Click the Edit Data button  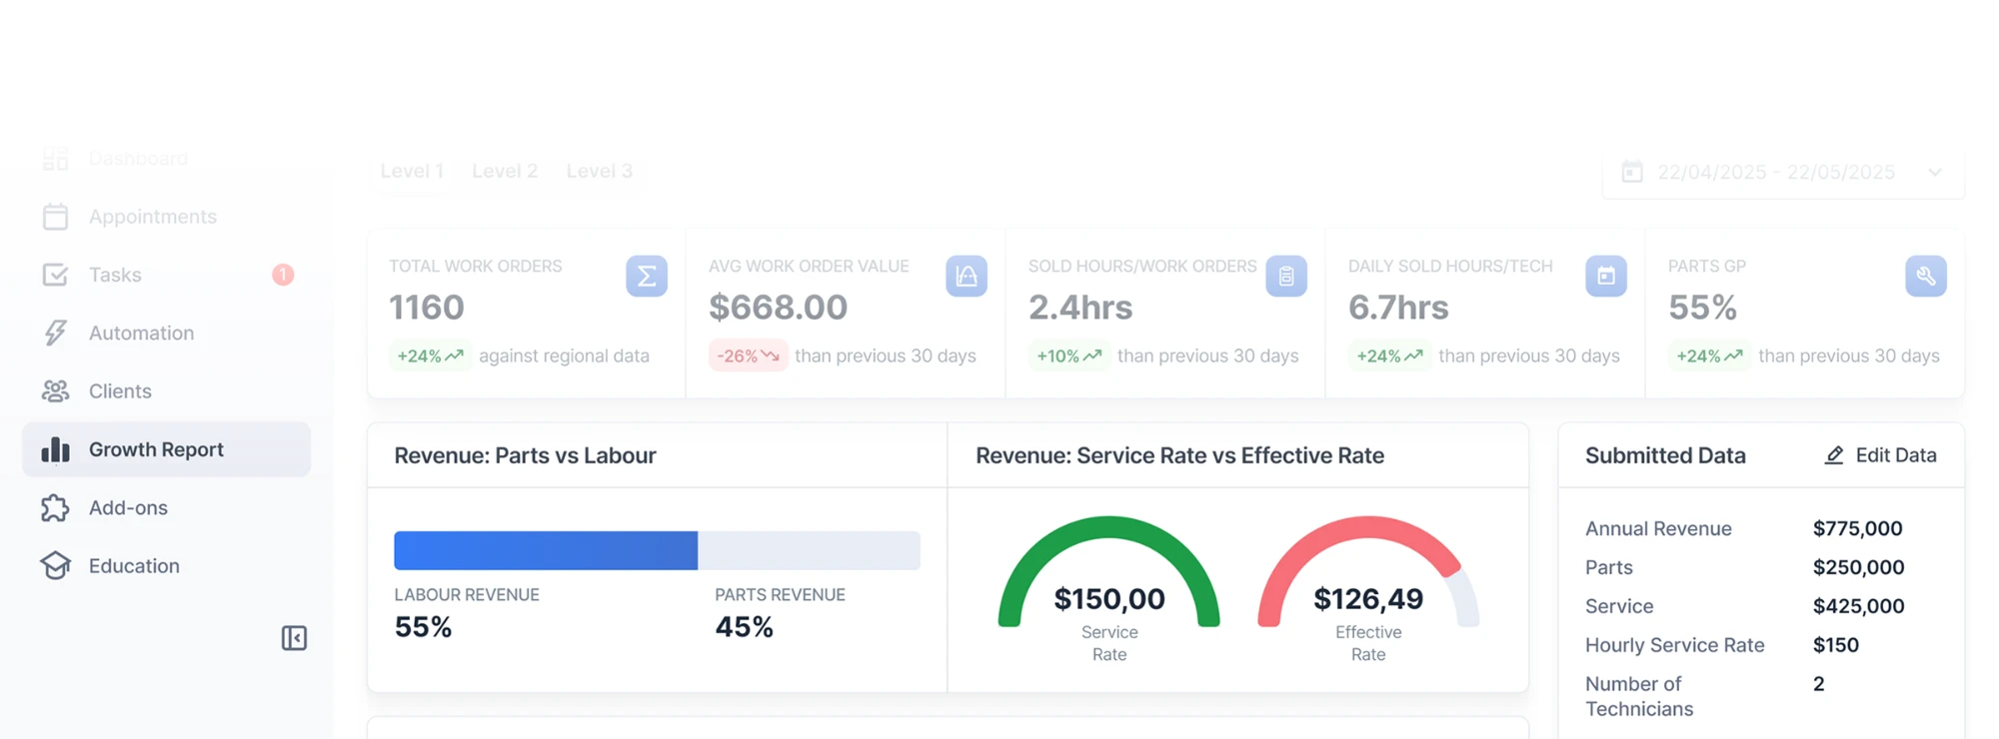[x=1880, y=455]
